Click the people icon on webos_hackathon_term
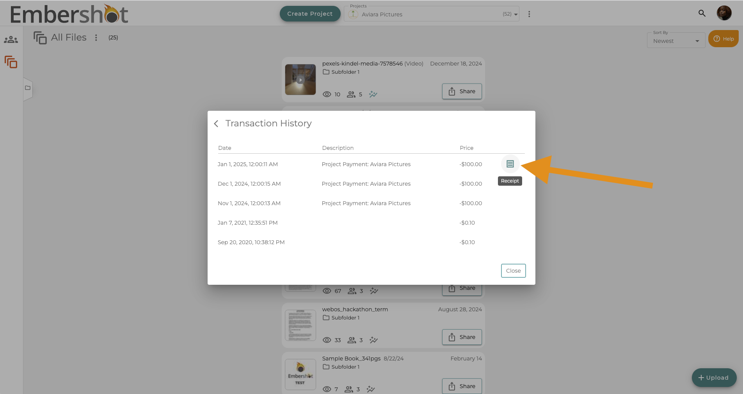 pyautogui.click(x=352, y=340)
